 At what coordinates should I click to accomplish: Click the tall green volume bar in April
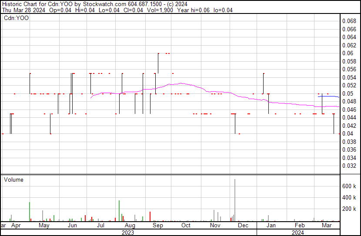click(30, 211)
